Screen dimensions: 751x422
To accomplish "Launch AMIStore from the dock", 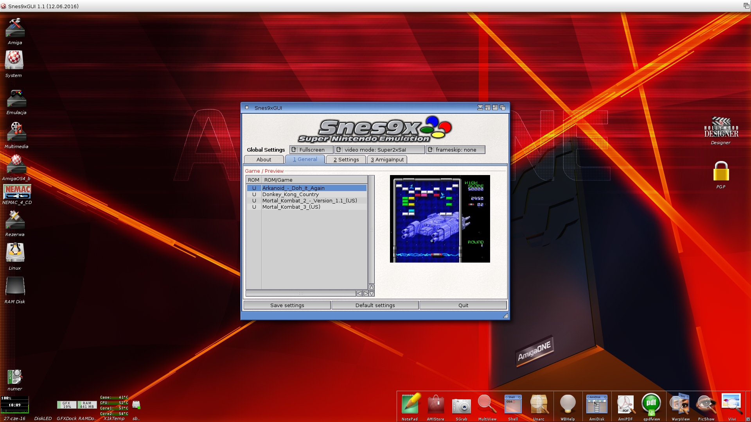I will (x=435, y=404).
